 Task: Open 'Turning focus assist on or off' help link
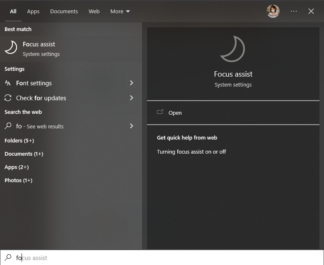tap(191, 152)
